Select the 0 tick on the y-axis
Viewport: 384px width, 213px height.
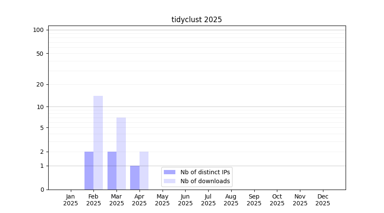click(42, 190)
